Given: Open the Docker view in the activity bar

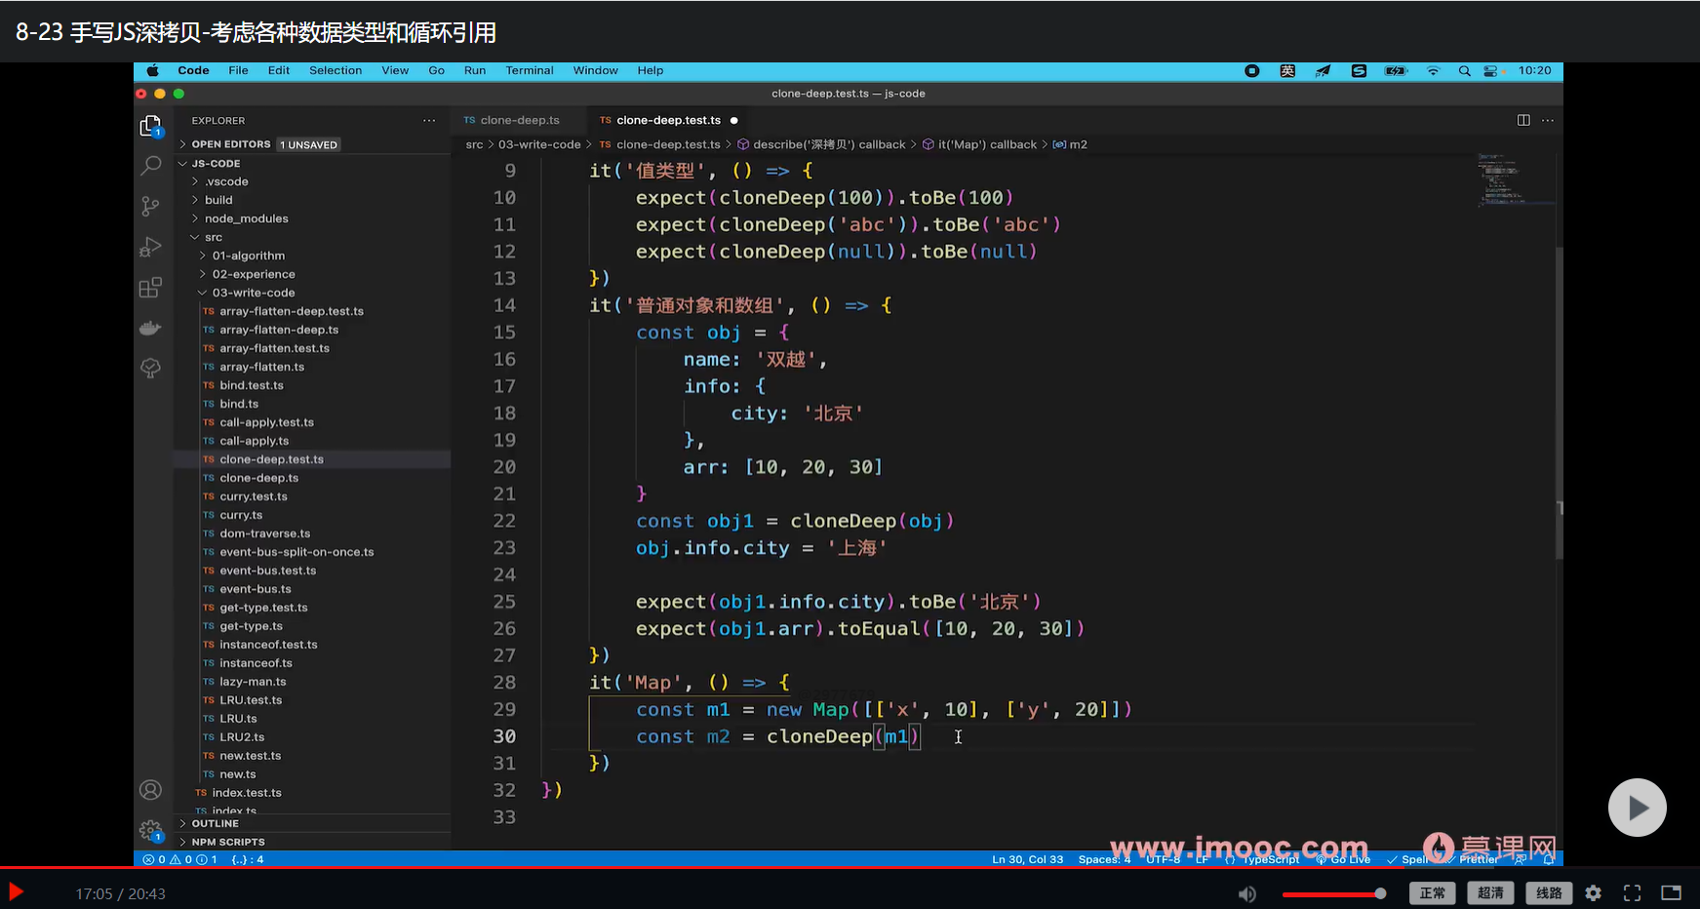Looking at the screenshot, I should click(x=150, y=328).
